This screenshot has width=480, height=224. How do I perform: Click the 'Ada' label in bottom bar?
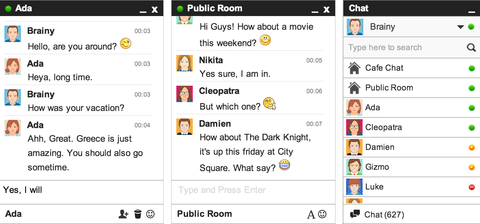13,214
